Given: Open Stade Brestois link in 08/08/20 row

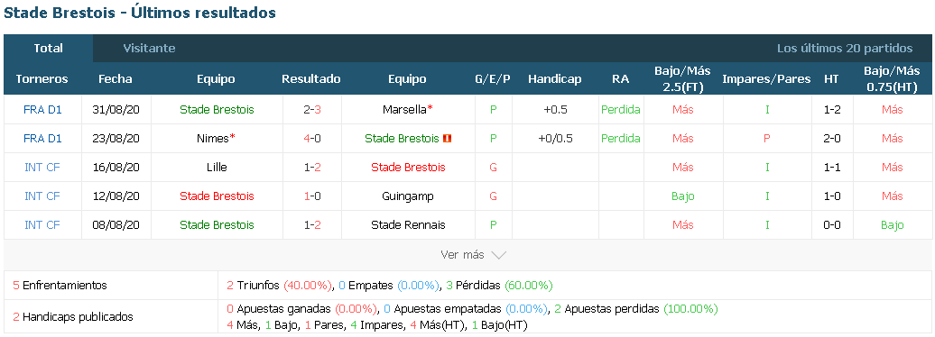Looking at the screenshot, I should coord(217,225).
